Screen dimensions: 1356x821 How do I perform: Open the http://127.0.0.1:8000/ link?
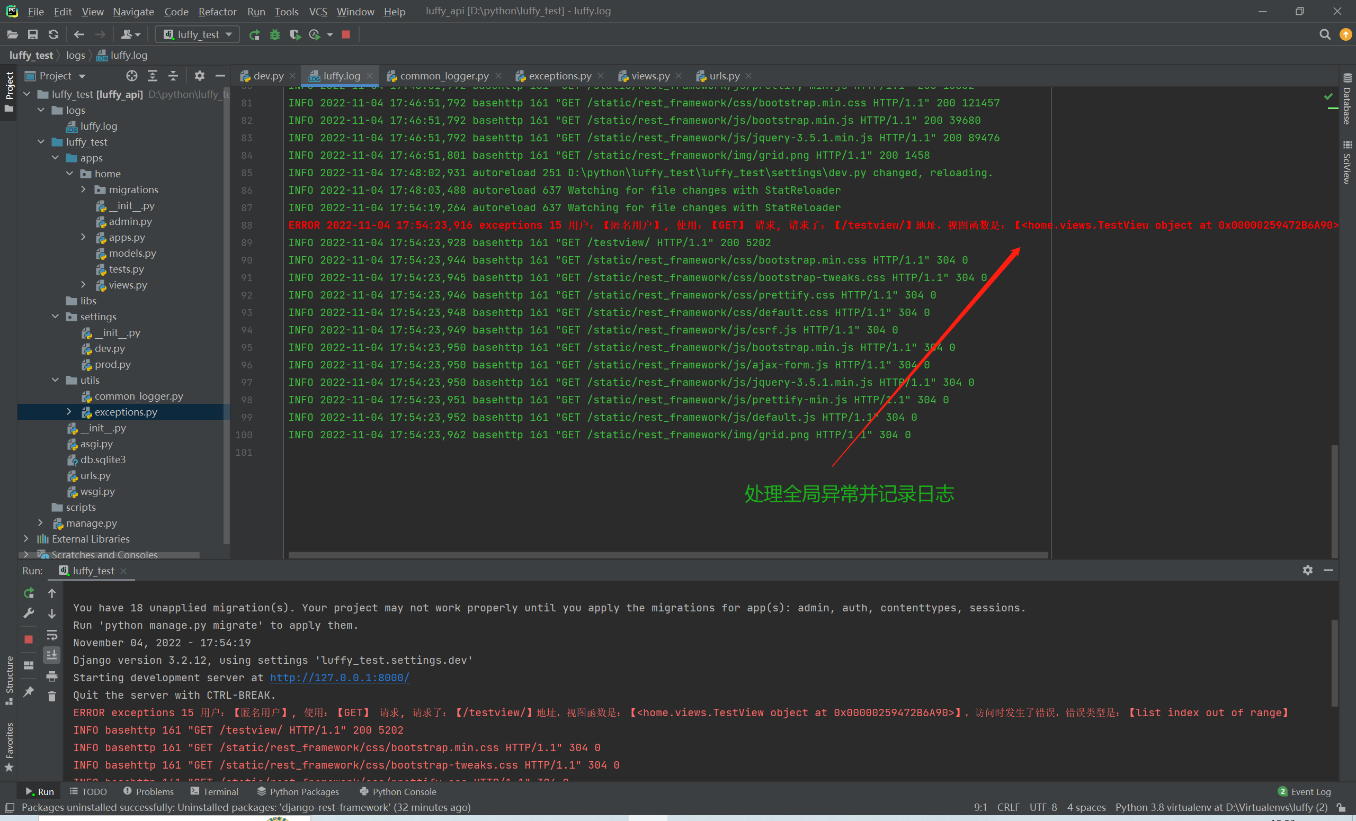tap(340, 678)
